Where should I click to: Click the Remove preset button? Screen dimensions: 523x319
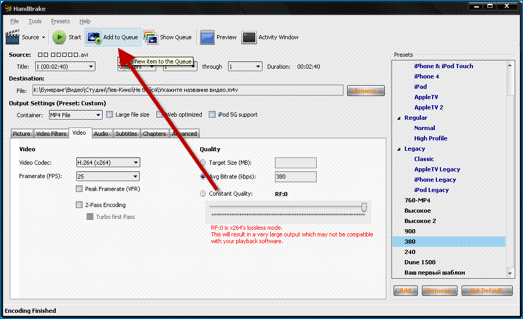(x=438, y=291)
